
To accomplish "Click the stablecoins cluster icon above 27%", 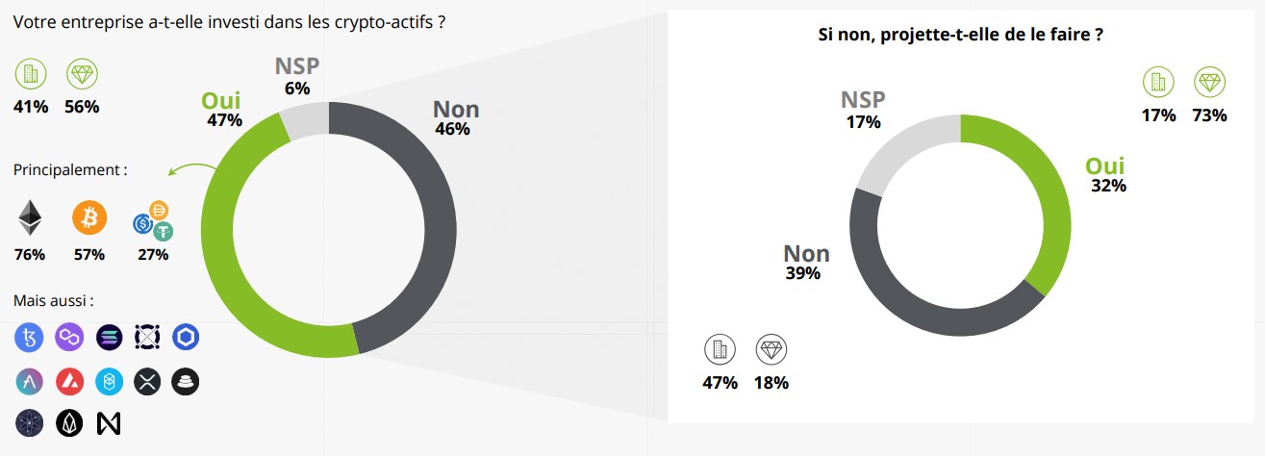I will coord(152,221).
